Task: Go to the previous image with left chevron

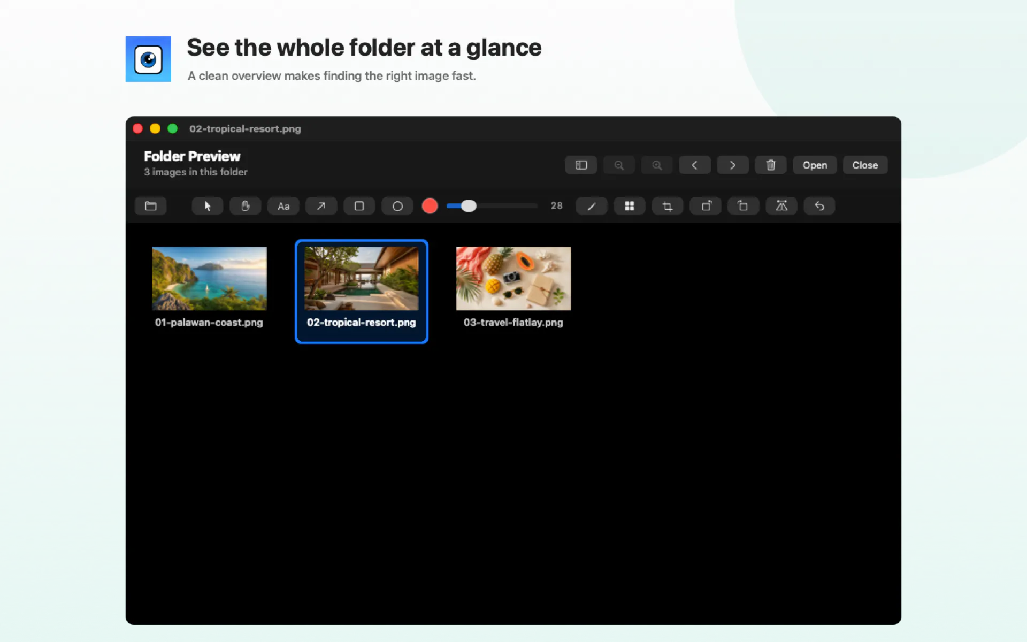Action: (x=695, y=165)
